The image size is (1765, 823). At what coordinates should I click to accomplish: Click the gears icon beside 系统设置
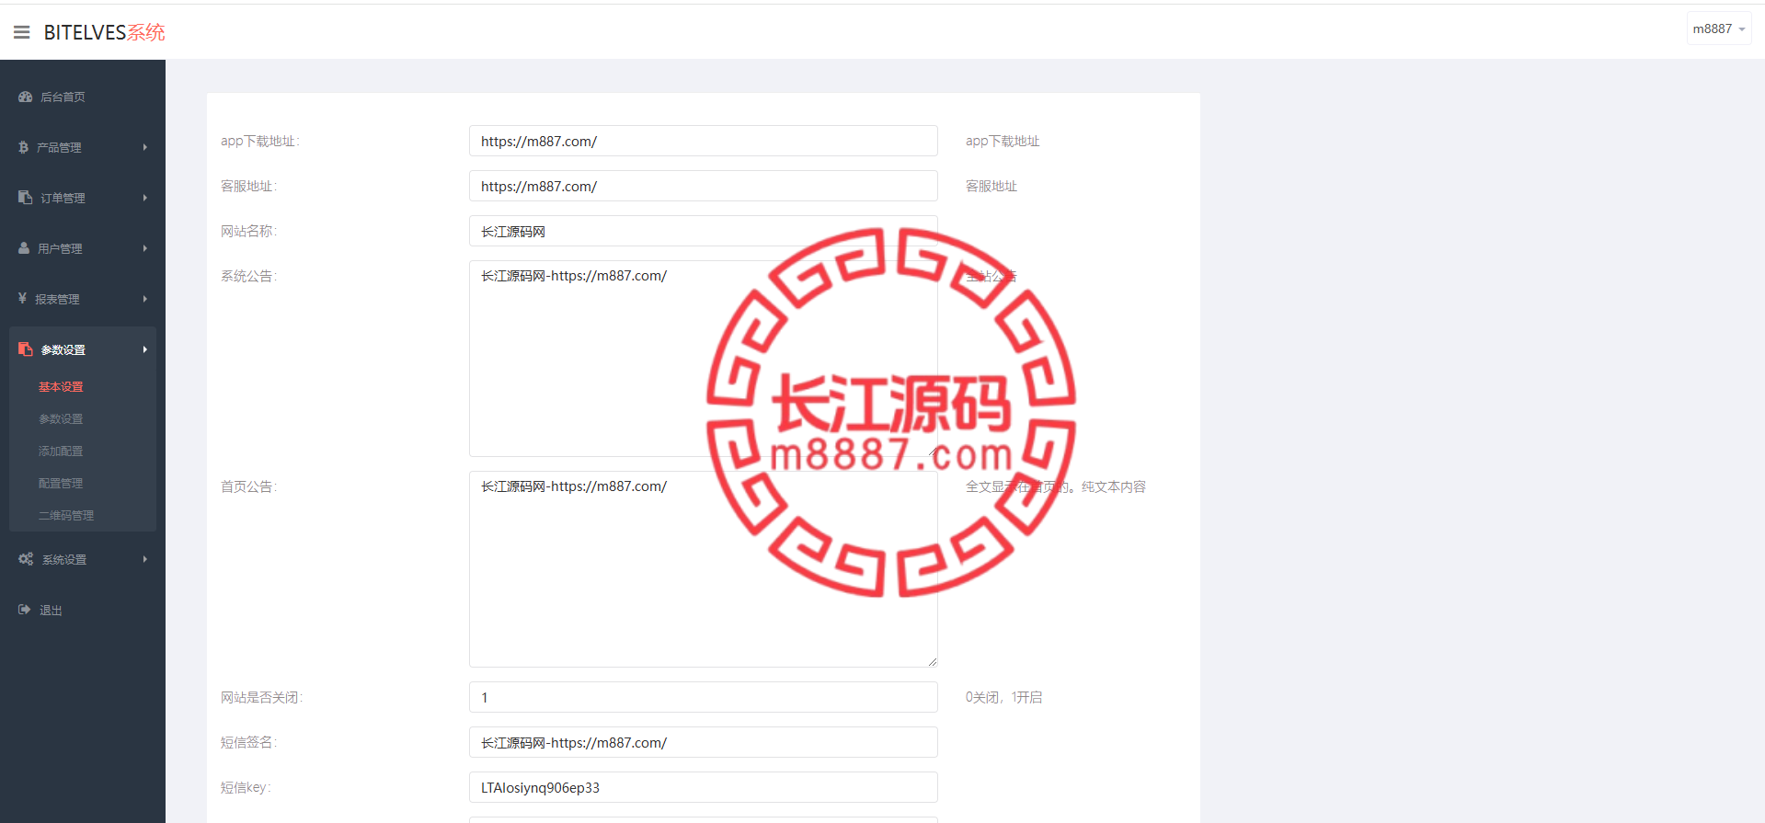pyautogui.click(x=26, y=559)
